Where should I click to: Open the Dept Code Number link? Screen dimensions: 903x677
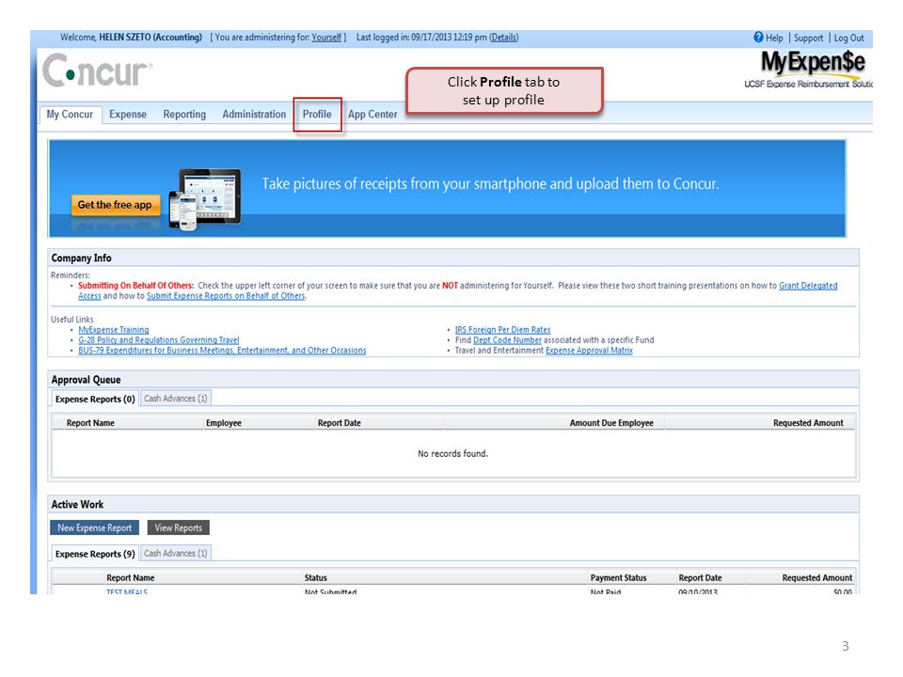(507, 340)
